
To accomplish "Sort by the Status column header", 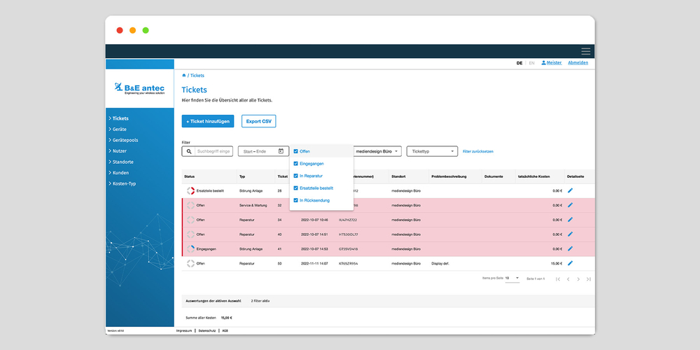I will [x=189, y=177].
